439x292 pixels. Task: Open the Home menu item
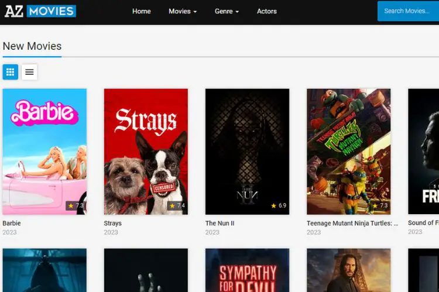142,11
